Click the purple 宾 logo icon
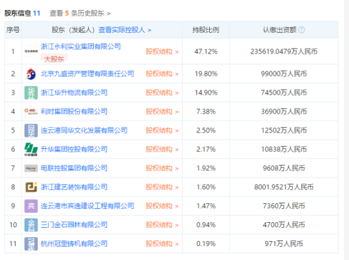This screenshot has width=349, height=260. click(31, 206)
